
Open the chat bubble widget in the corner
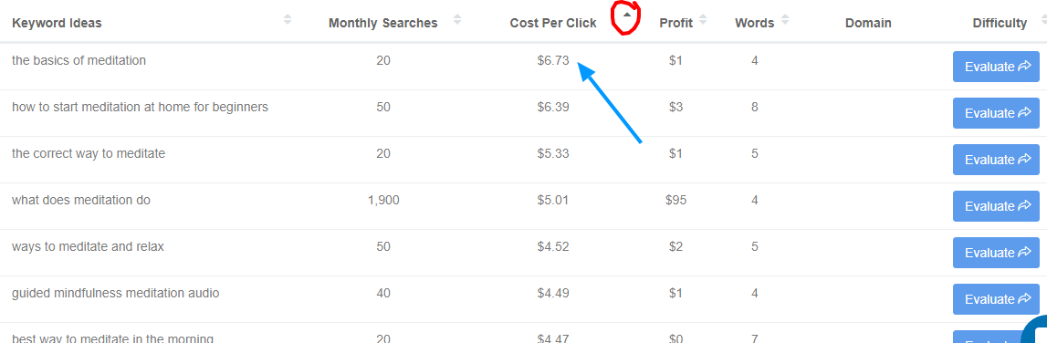pyautogui.click(x=1035, y=329)
